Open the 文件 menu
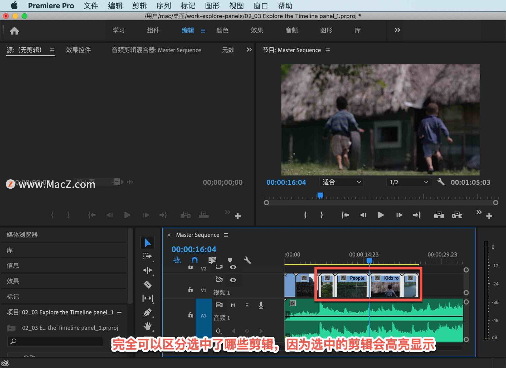The height and width of the screenshot is (368, 506). click(91, 6)
